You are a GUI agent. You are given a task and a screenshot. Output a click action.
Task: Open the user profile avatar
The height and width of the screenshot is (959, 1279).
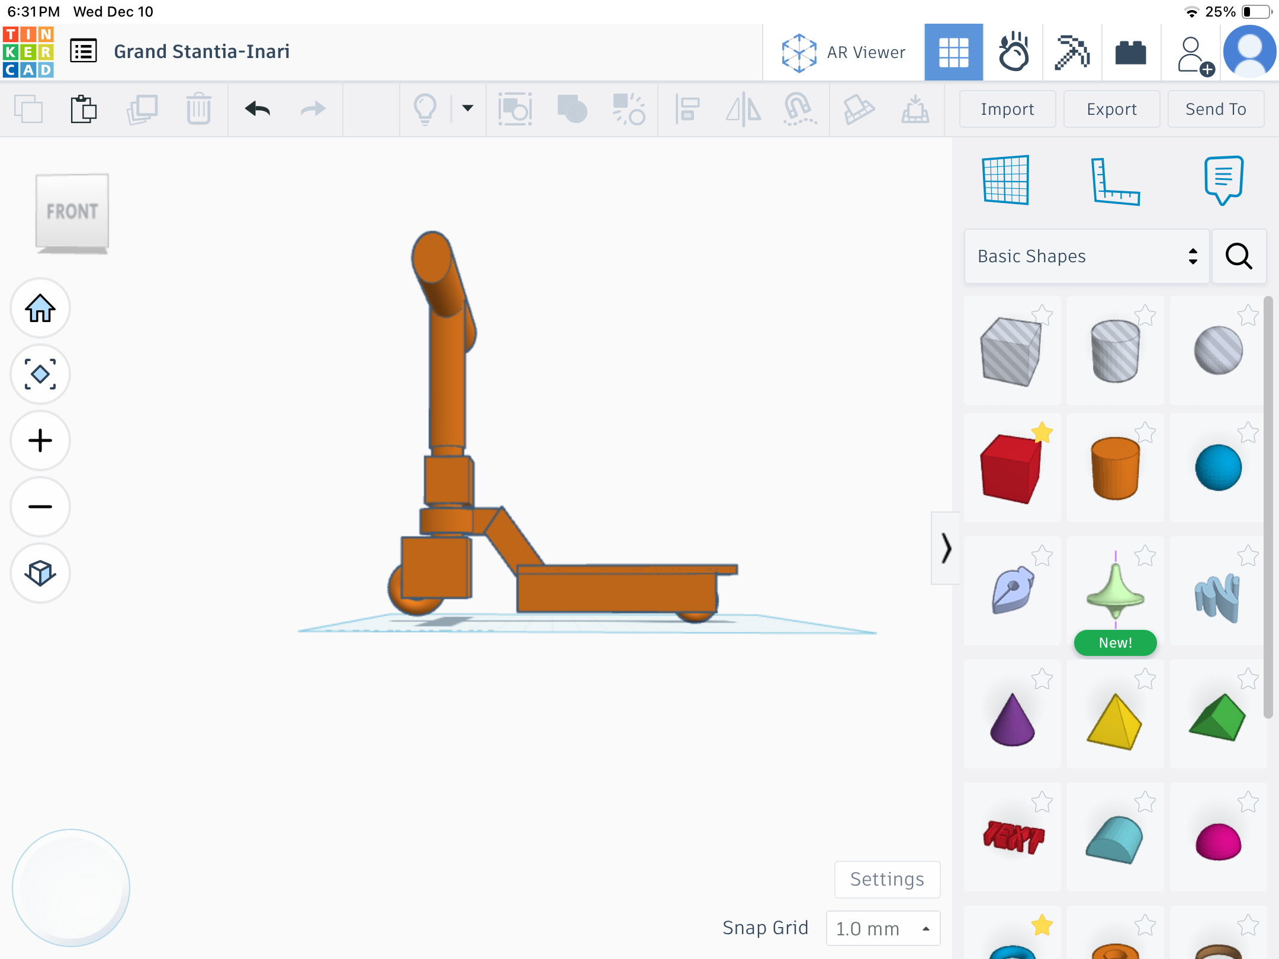[x=1249, y=52]
